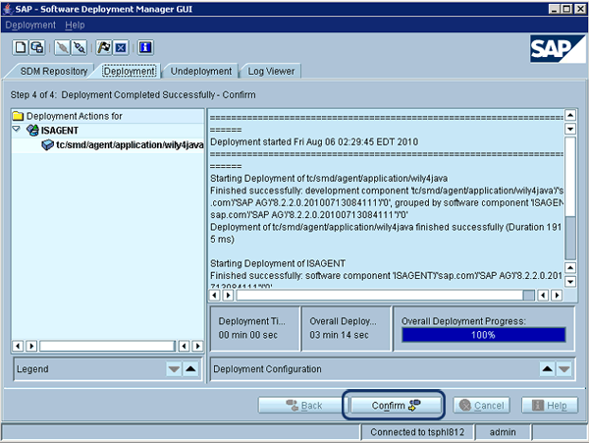Select the ISAGENT tree item text
The image size is (589, 443).
[60, 131]
